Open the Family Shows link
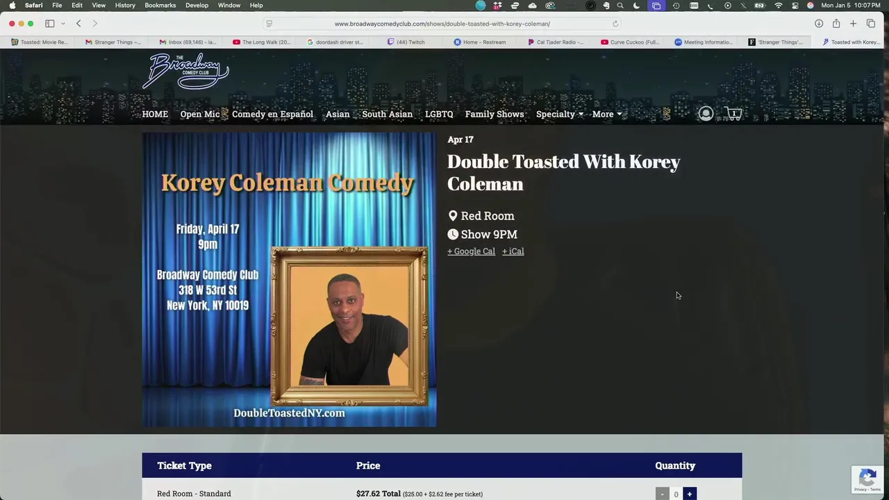 (495, 114)
